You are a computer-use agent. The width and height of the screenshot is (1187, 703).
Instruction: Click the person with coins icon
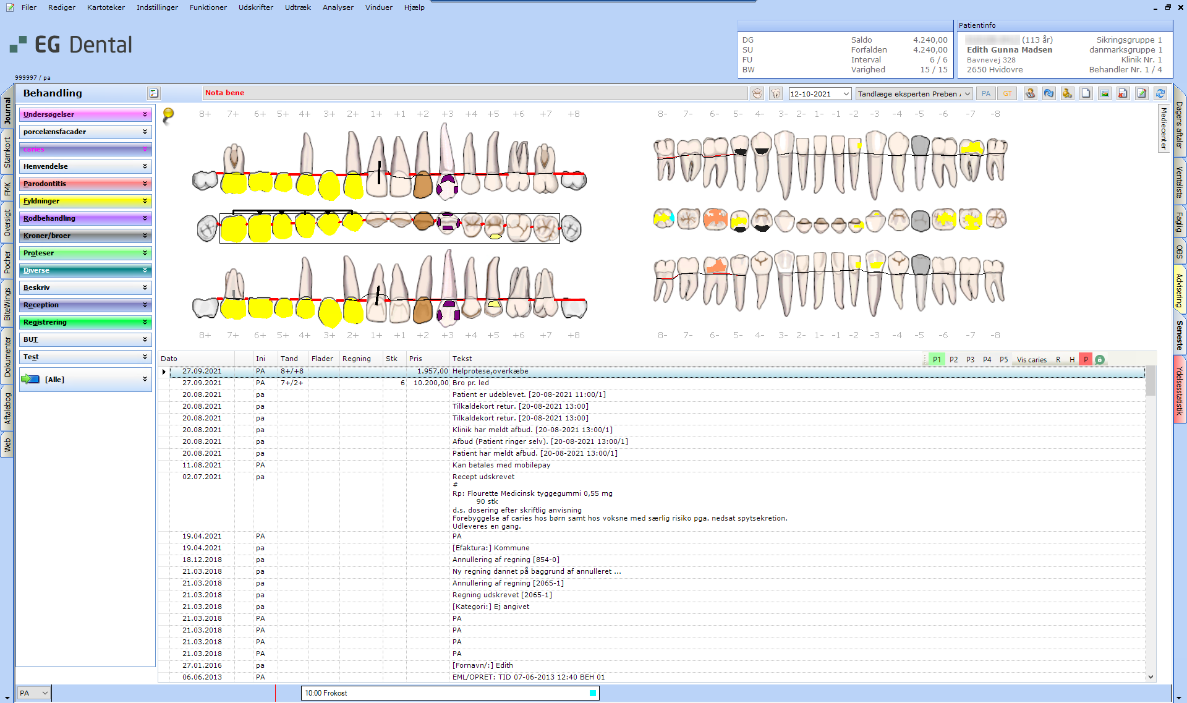(x=1067, y=93)
